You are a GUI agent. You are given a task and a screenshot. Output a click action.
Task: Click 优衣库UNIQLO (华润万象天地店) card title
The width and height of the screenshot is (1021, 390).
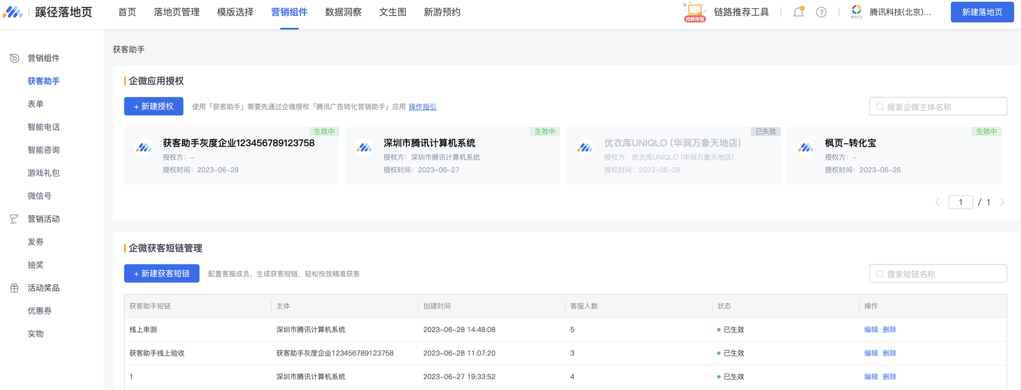click(673, 143)
